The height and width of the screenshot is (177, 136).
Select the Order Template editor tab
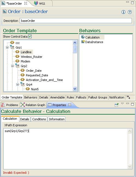point(12,97)
